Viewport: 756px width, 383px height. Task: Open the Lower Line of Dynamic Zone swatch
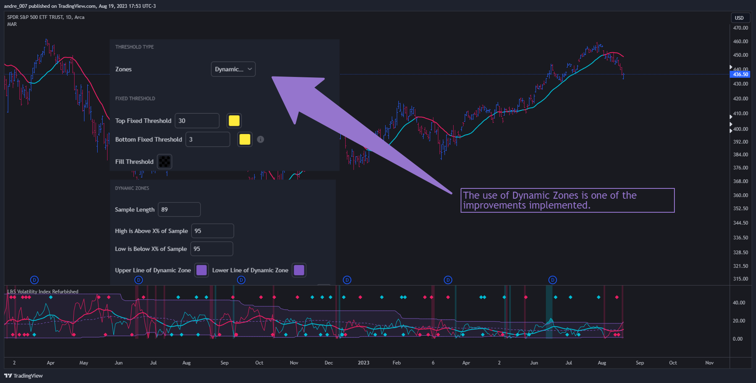point(299,270)
